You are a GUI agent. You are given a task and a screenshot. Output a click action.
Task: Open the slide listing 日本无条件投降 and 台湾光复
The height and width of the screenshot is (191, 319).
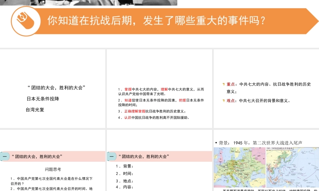(53, 88)
